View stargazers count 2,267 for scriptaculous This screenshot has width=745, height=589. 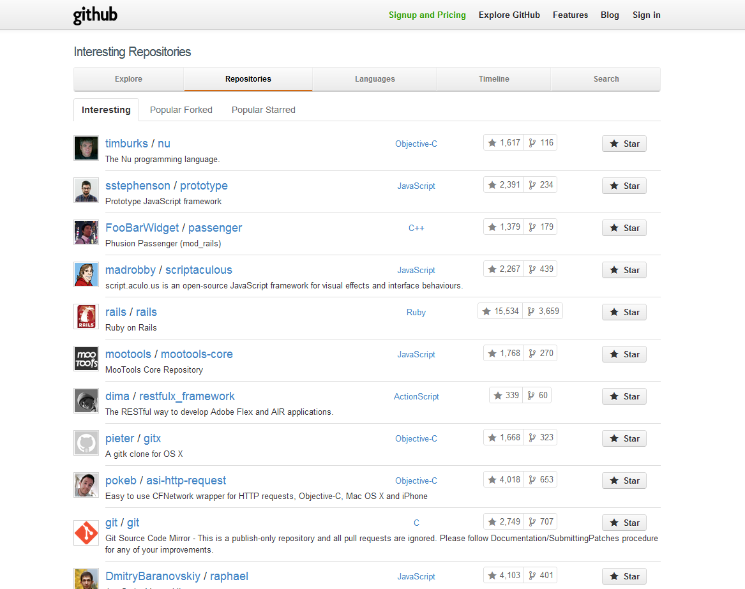click(x=504, y=269)
